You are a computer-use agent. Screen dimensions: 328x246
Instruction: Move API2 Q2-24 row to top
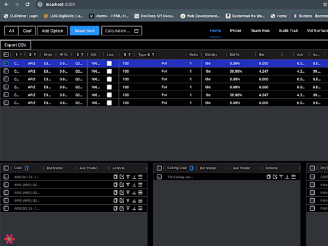(128, 209)
